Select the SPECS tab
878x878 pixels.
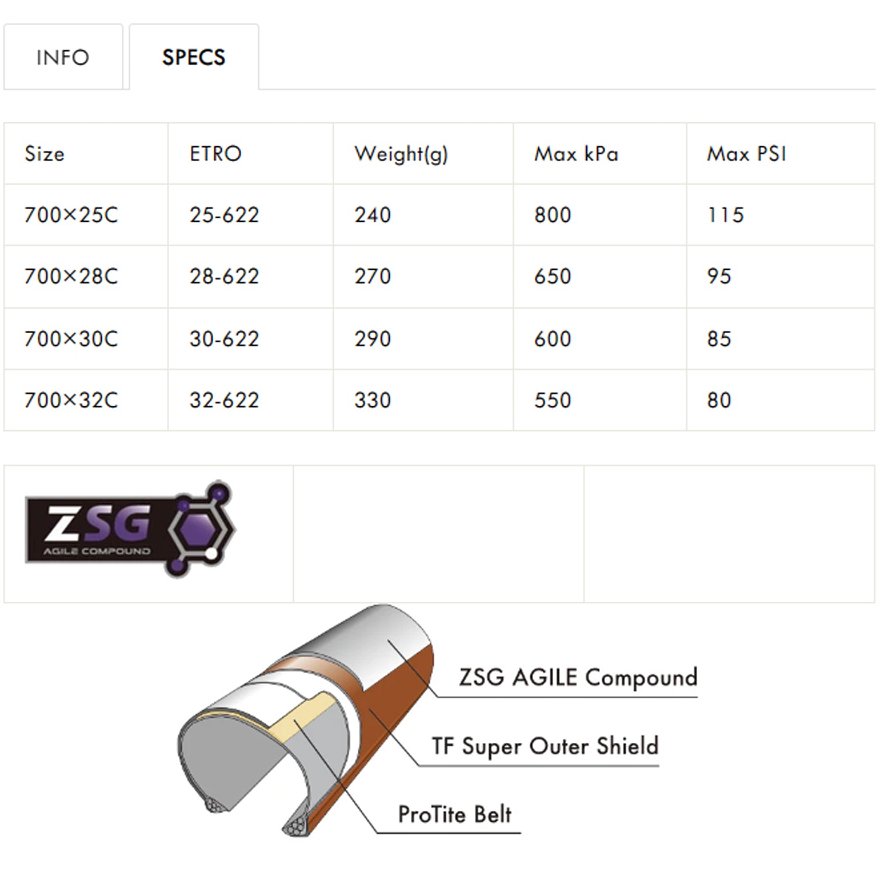point(193,57)
